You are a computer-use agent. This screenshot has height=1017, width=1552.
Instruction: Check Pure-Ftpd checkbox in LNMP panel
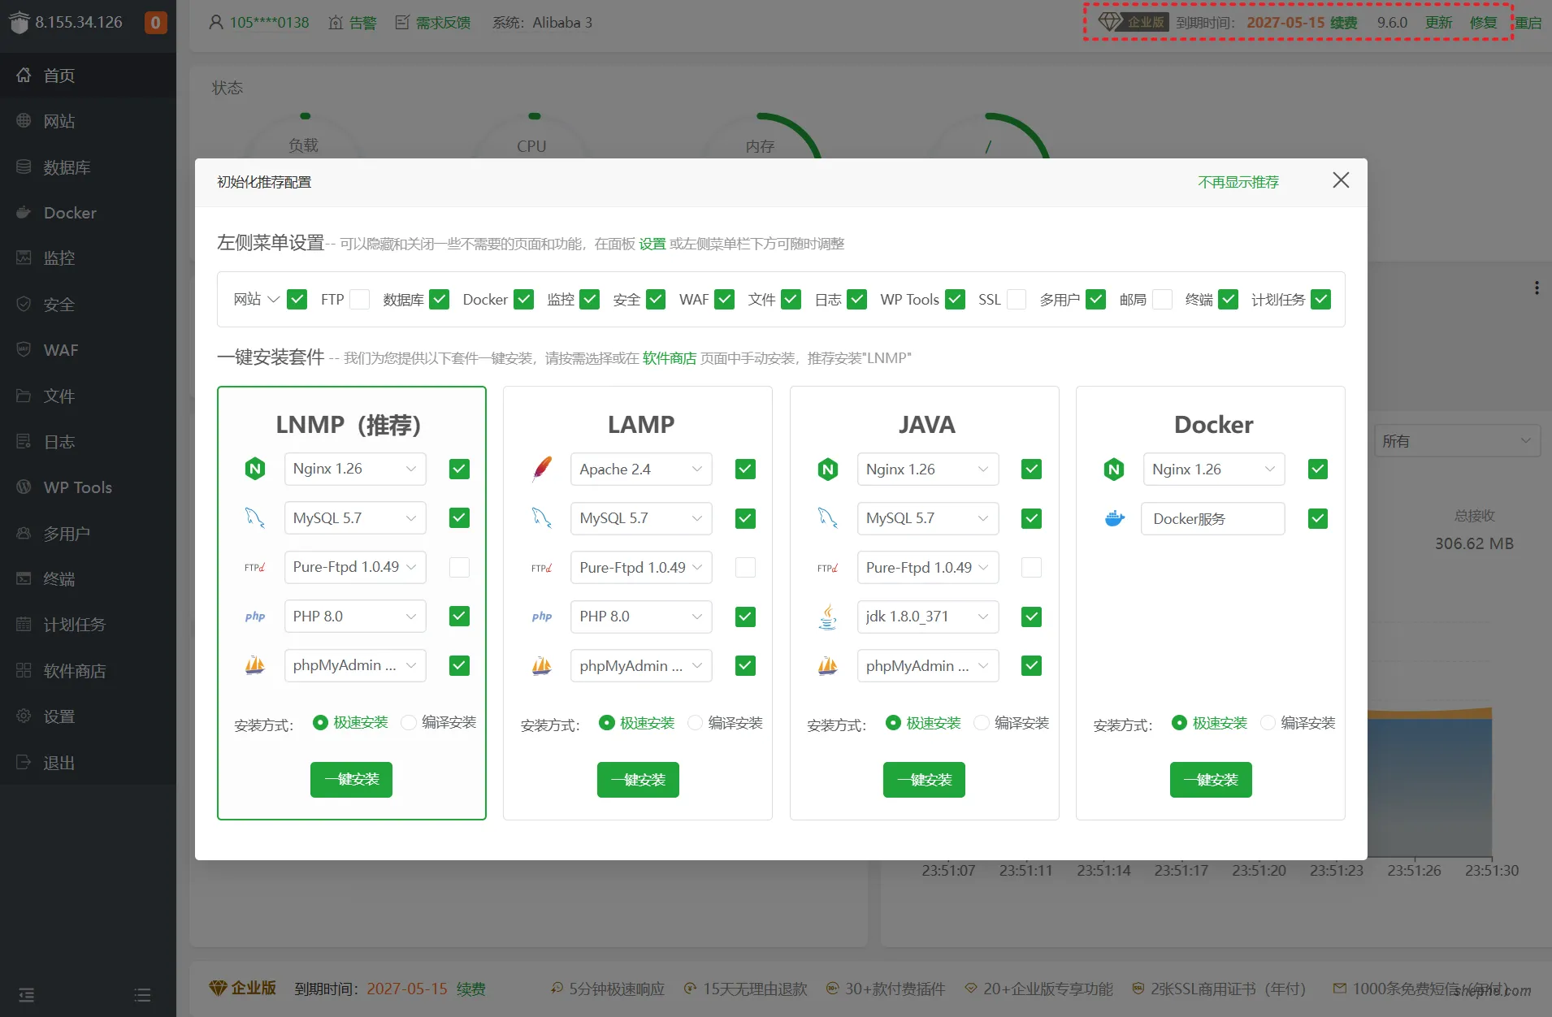coord(459,567)
